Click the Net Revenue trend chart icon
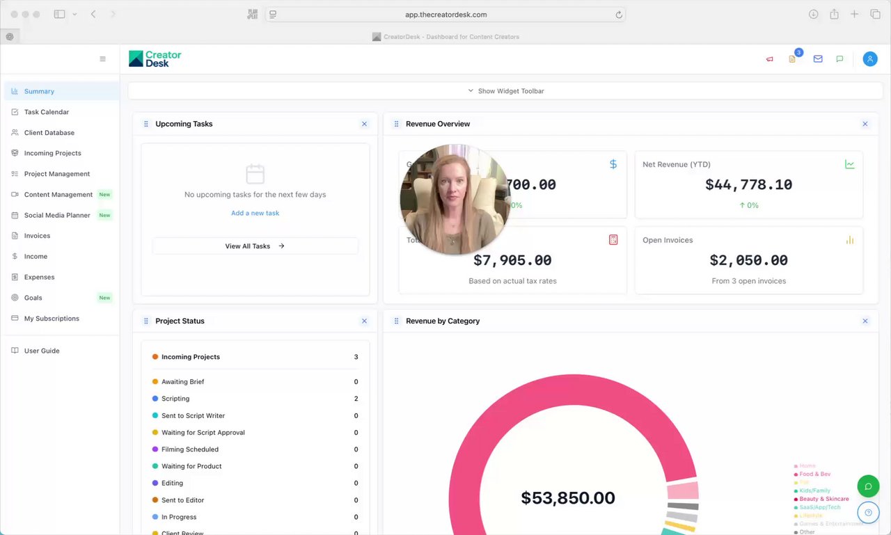This screenshot has height=535, width=891. coord(850,164)
